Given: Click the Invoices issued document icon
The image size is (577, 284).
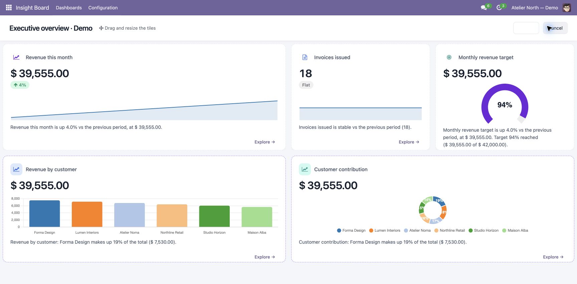Looking at the screenshot, I should coord(305,57).
